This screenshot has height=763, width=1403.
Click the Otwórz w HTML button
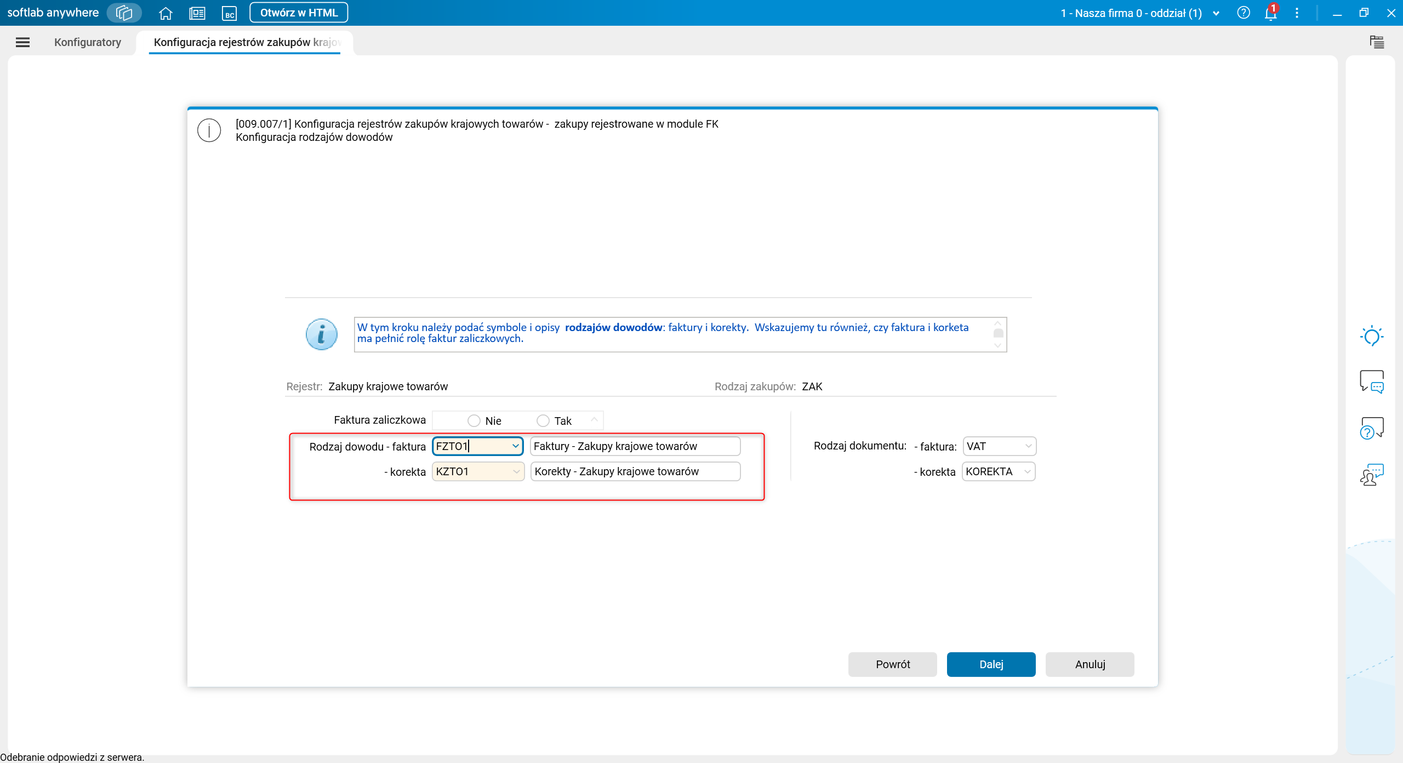pos(299,13)
